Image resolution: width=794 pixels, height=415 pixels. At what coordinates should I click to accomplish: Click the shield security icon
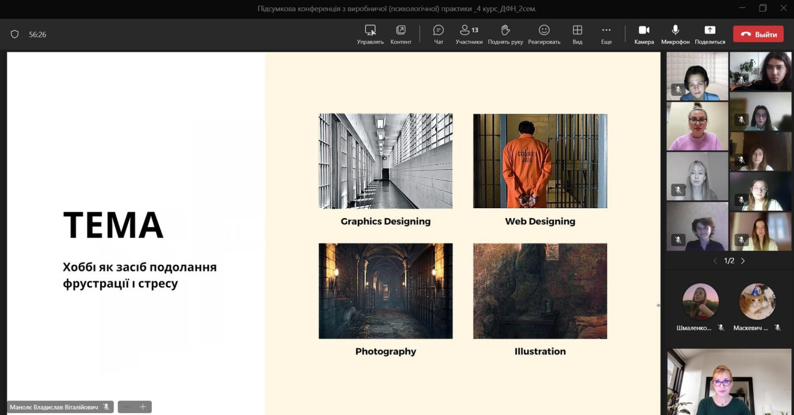pyautogui.click(x=15, y=34)
